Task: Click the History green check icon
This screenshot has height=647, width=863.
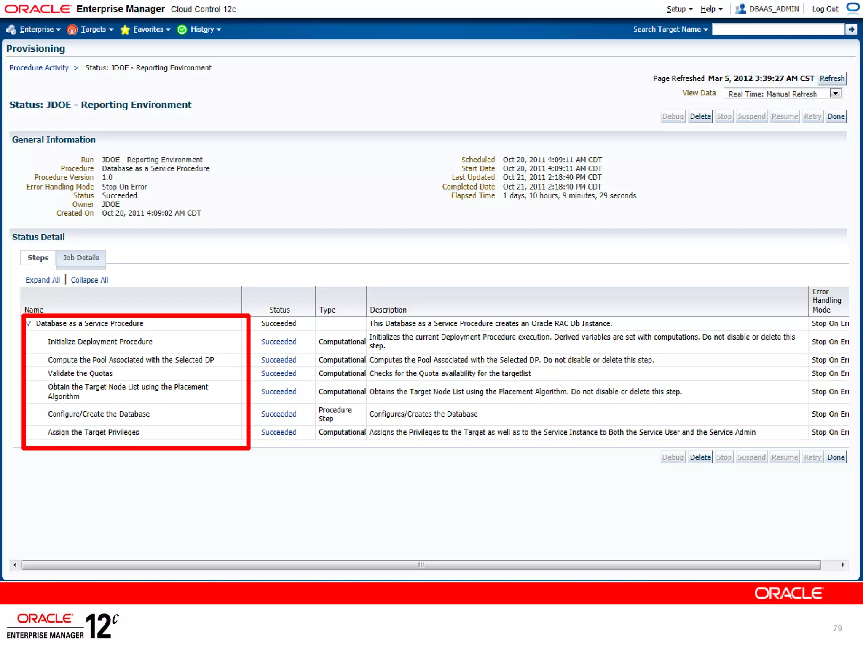Action: point(182,29)
